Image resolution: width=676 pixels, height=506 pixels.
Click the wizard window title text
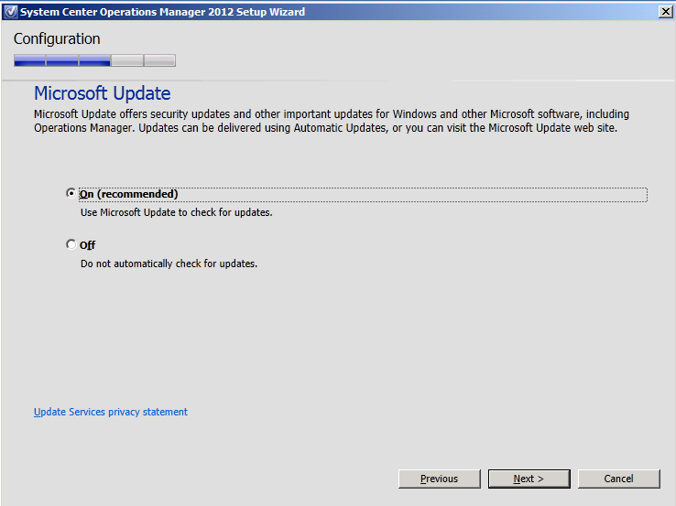point(162,12)
